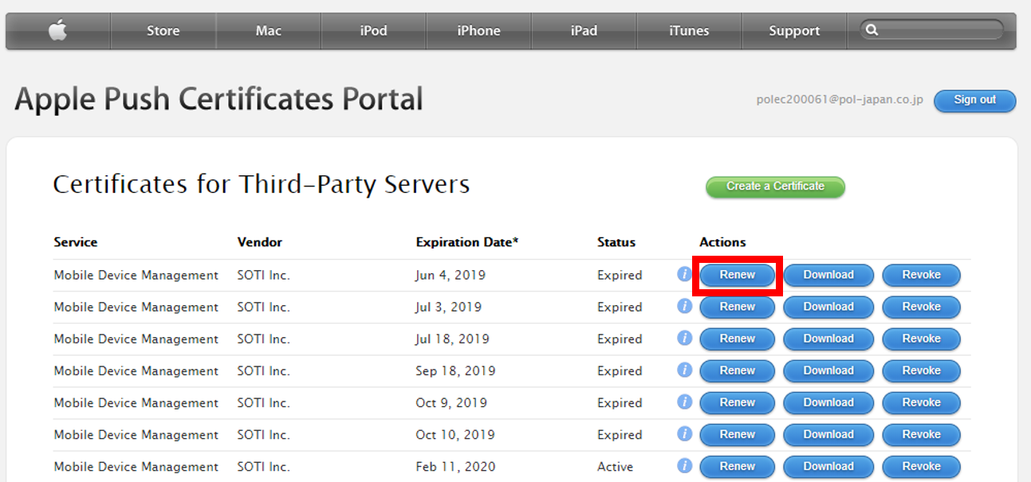The height and width of the screenshot is (482, 1031).
Task: Revoke the Oct 9, 2019 certificate
Action: tap(921, 402)
